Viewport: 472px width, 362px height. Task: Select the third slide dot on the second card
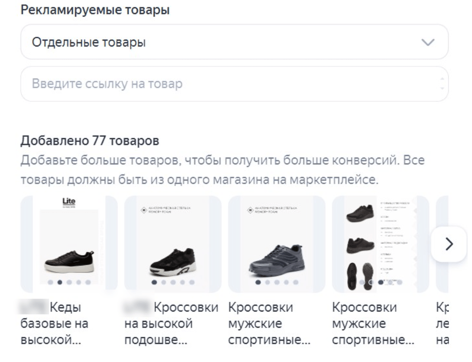pyautogui.click(x=173, y=282)
